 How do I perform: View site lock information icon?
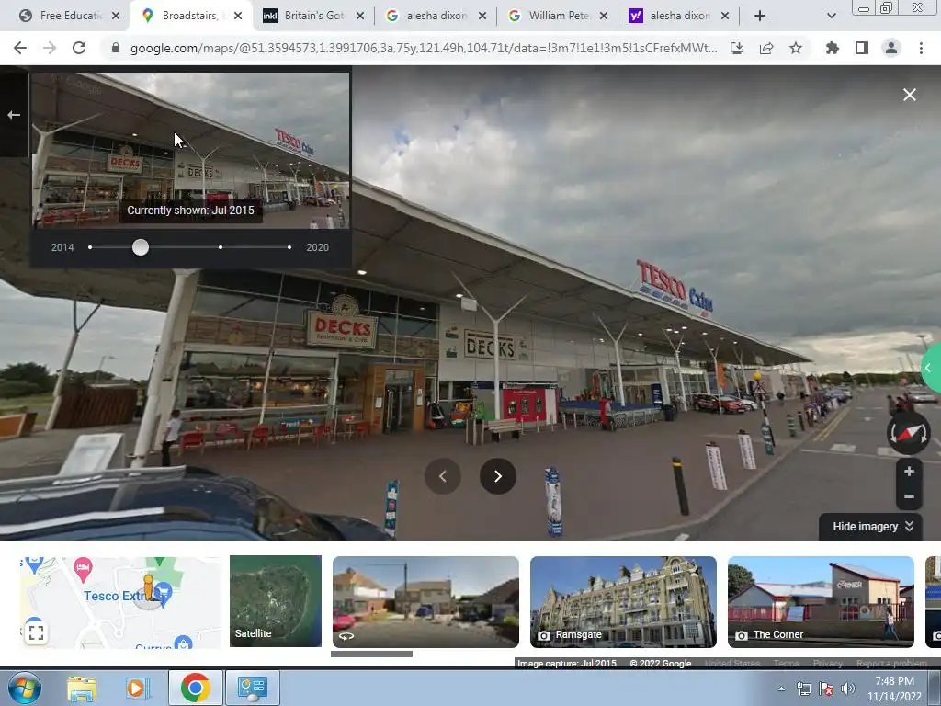(115, 48)
